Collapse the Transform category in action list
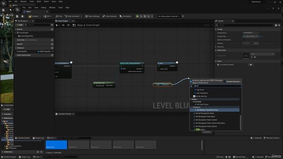The width and height of the screenshot is (283, 159). [x=192, y=107]
